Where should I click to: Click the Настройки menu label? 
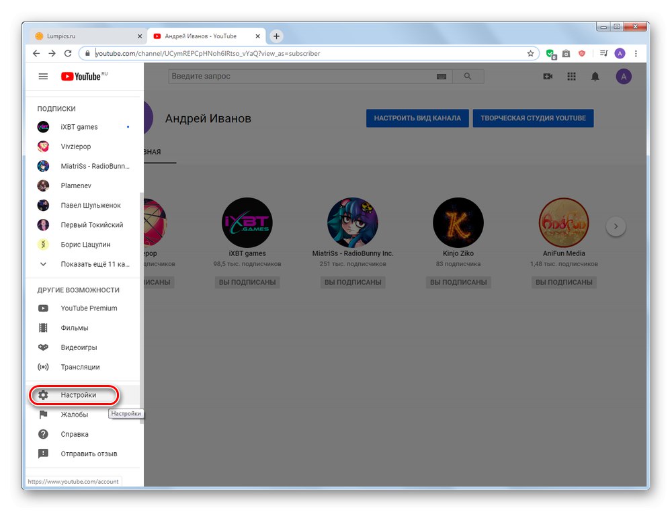[79, 395]
